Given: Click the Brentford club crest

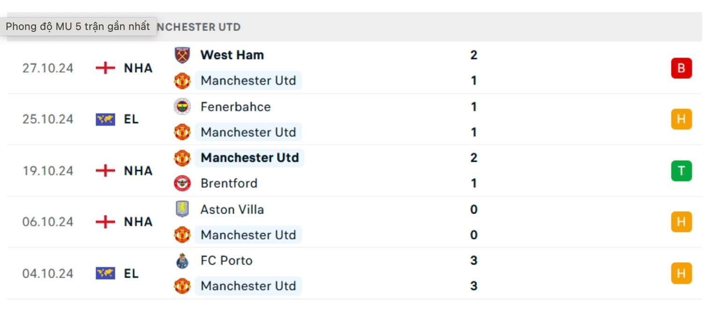Looking at the screenshot, I should tap(182, 183).
